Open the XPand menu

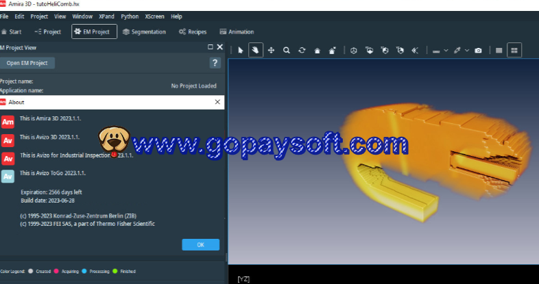pyautogui.click(x=106, y=16)
